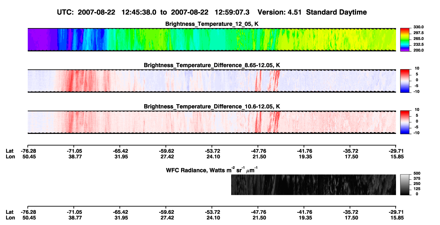Click the 'Lon' row label under the 10.6-12.05 panel
This screenshot has height=225, width=440.
[10, 157]
